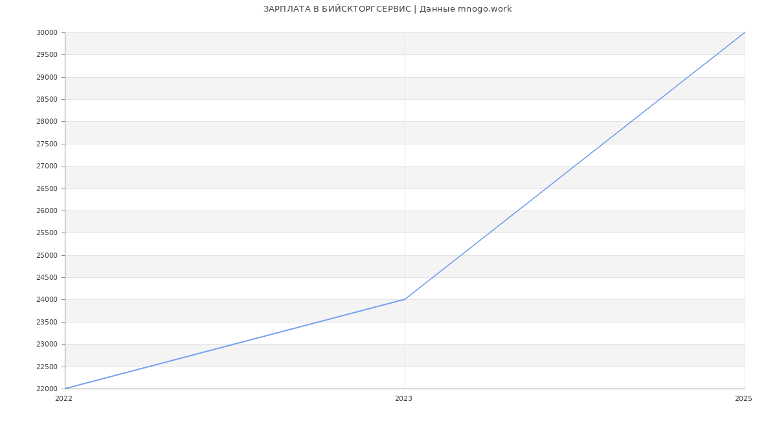Image resolution: width=777 pixels, height=421 pixels.
Task: Select the data point at 2023 on line
Action: click(x=405, y=299)
